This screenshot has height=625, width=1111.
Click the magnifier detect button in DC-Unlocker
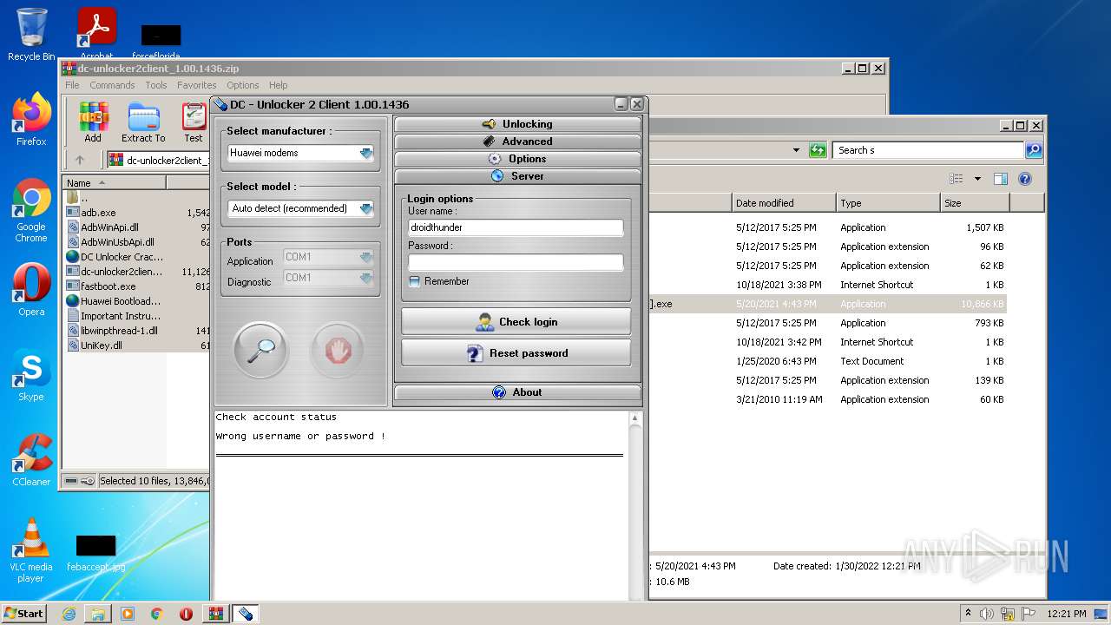point(260,350)
